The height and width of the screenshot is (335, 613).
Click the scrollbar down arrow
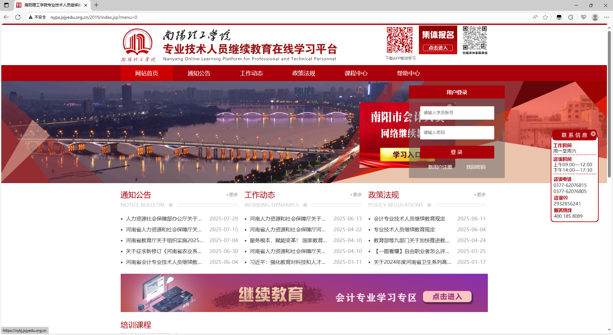click(x=609, y=330)
